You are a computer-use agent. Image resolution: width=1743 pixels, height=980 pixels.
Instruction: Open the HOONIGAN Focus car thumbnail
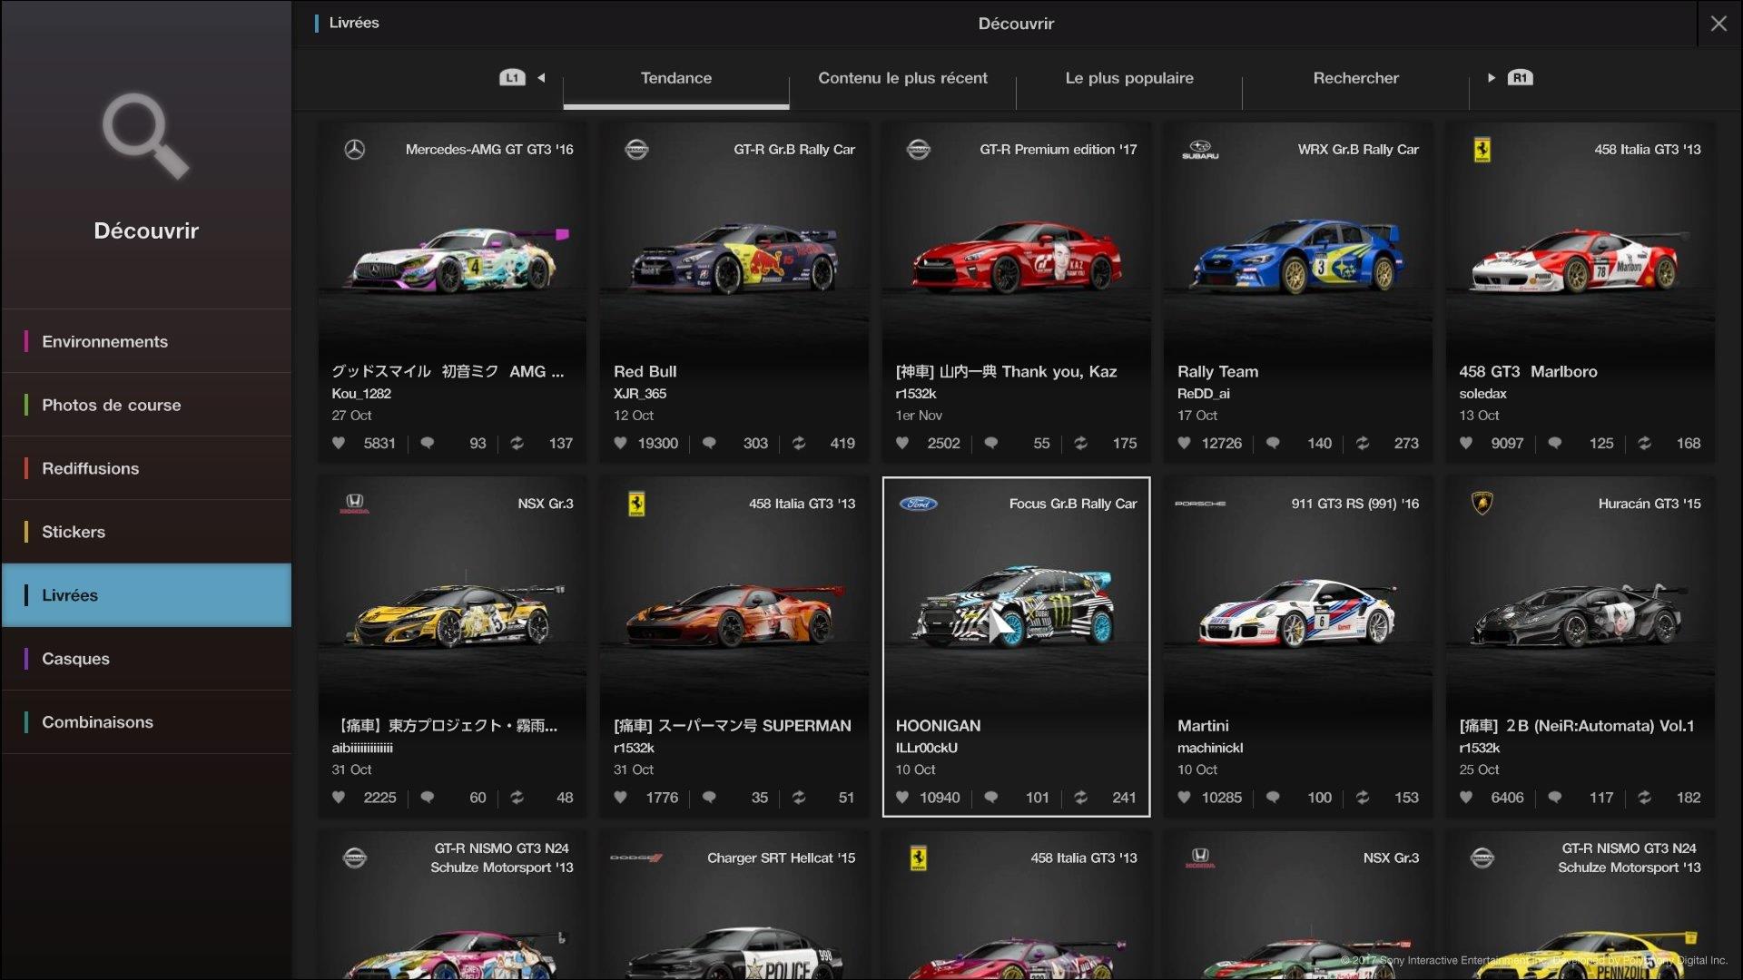1015,607
